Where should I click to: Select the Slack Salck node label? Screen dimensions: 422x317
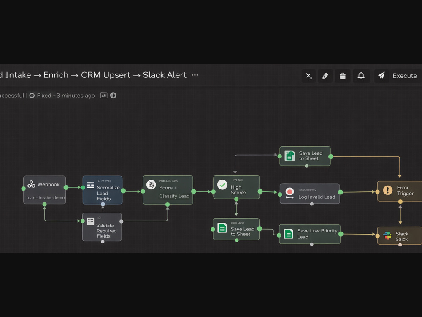(402, 236)
